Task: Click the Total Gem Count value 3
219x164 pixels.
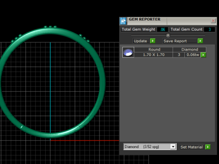Action: pos(209,30)
